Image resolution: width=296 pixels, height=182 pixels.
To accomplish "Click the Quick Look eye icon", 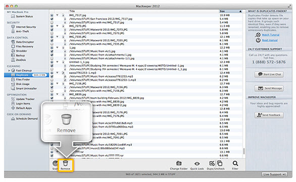I will (x=197, y=163).
